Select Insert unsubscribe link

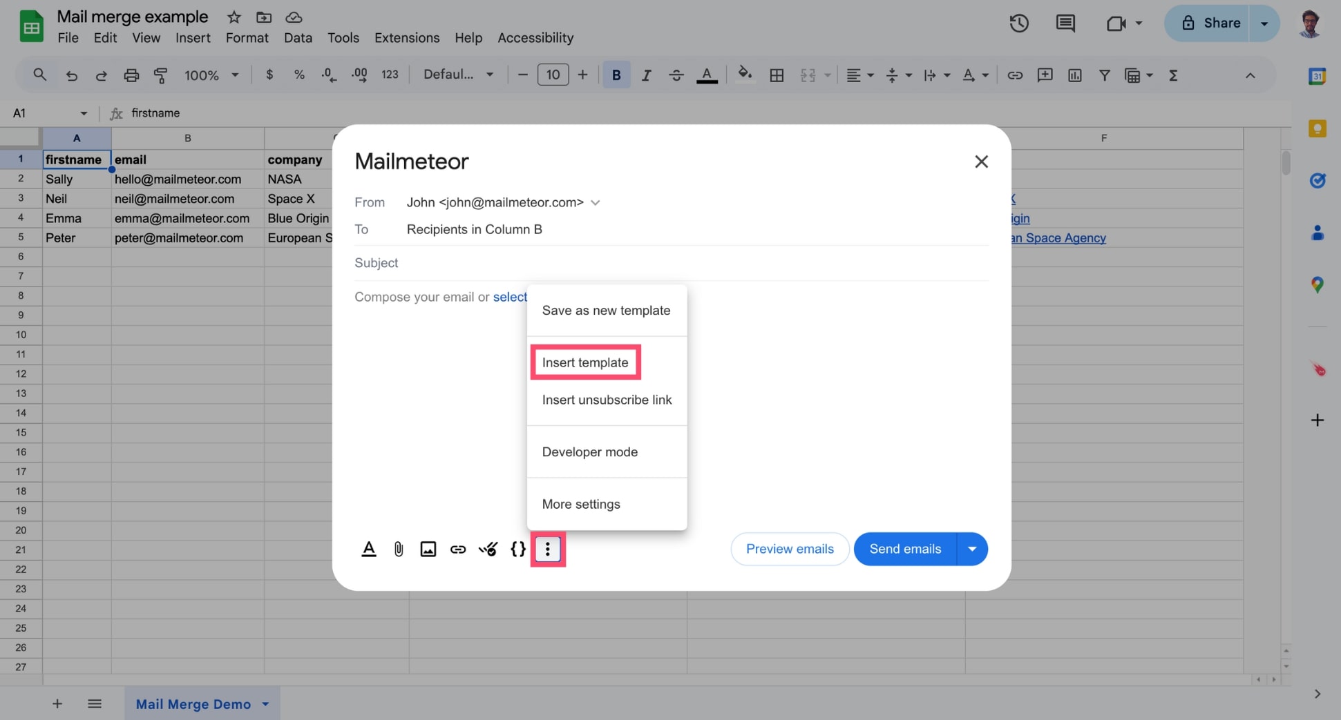coord(607,400)
